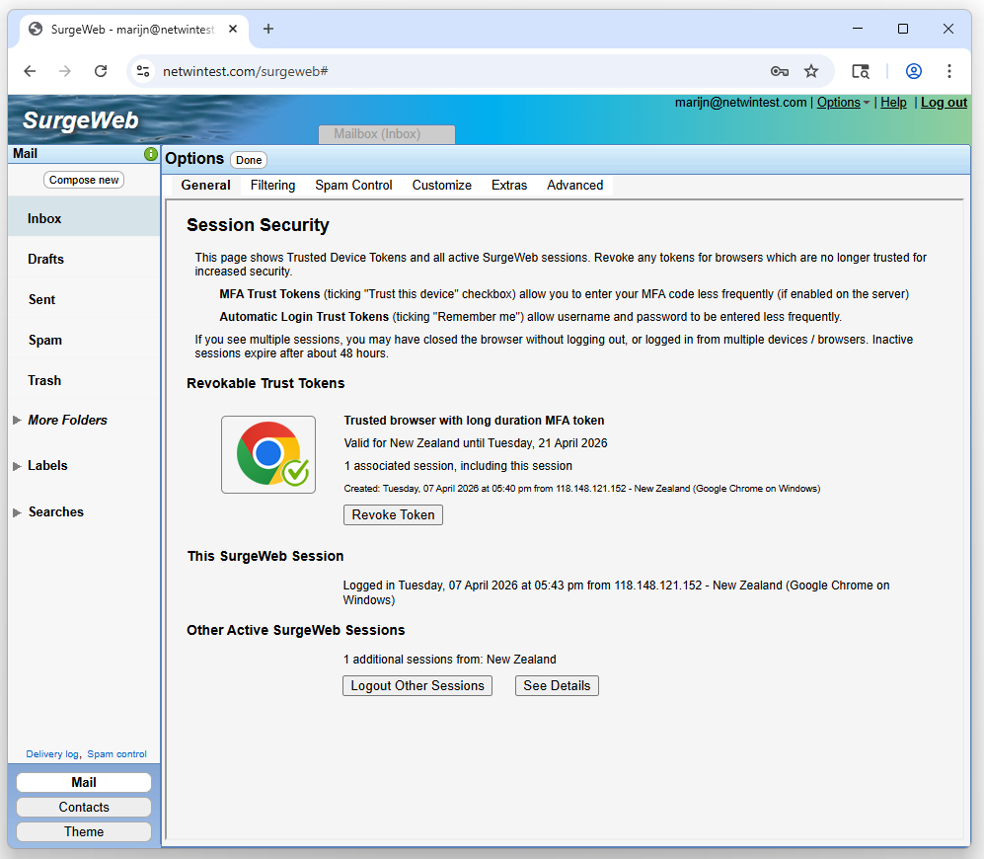Reload the page with browser refresh icon
The height and width of the screenshot is (859, 984).
[x=101, y=71]
